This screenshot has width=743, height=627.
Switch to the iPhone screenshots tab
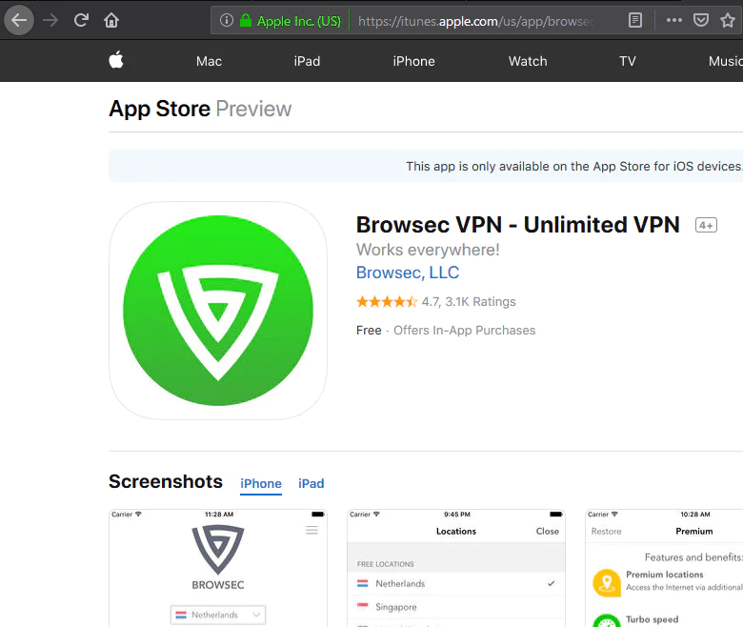pos(261,483)
